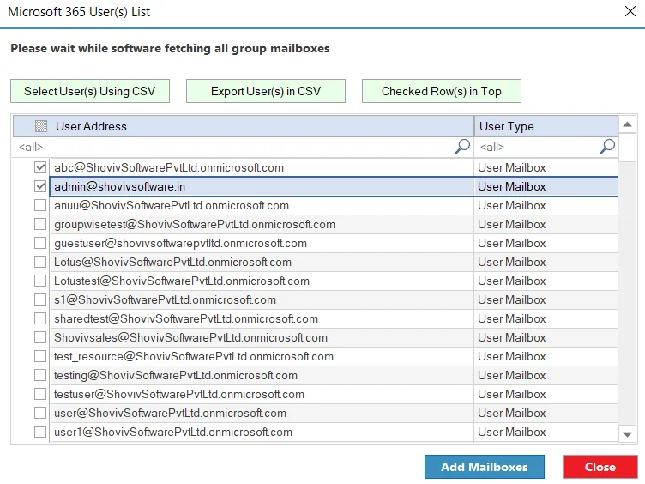Image resolution: width=645 pixels, height=484 pixels.
Task: Sort by the User Address column header
Action: click(244, 126)
